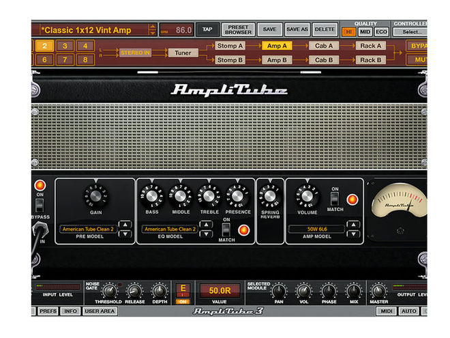450x338 pixels.
Task: Click the MASTER output knob
Action: 378,291
